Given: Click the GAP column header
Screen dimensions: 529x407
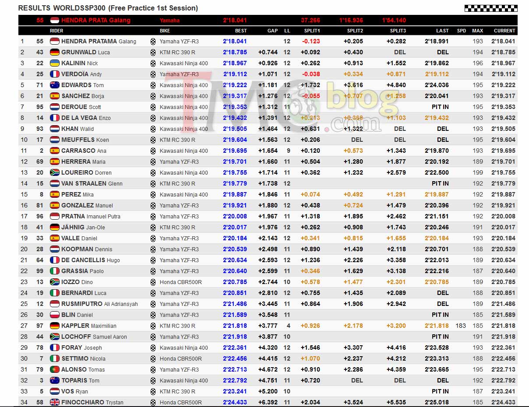Looking at the screenshot, I should coord(272,31).
